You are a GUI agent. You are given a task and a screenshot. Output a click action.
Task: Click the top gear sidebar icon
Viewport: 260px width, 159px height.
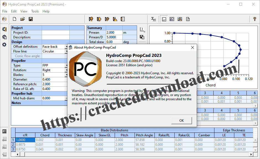click(x=4, y=29)
